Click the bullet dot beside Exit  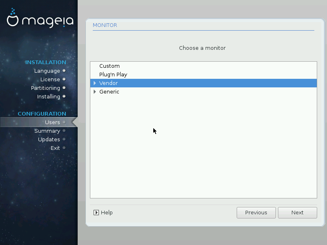click(x=64, y=148)
